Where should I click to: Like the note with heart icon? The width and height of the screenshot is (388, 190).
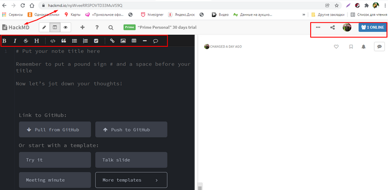click(336, 46)
